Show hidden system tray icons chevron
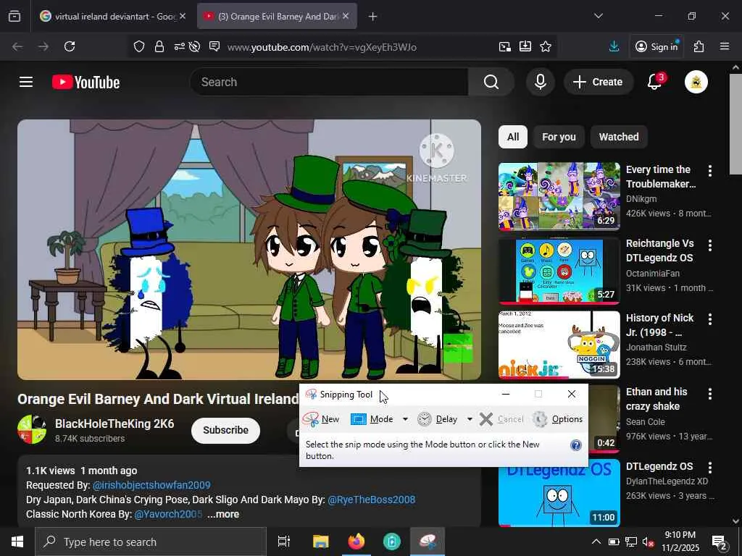 (x=596, y=542)
